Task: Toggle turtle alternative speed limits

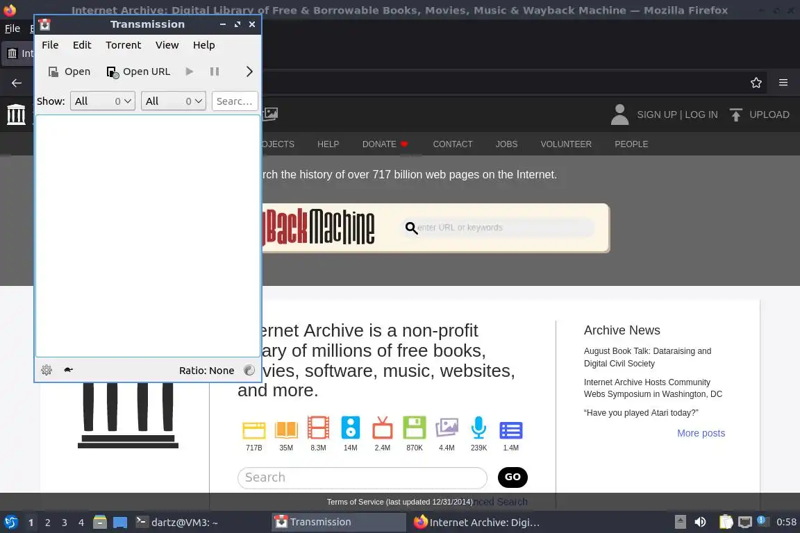Action: (x=68, y=370)
